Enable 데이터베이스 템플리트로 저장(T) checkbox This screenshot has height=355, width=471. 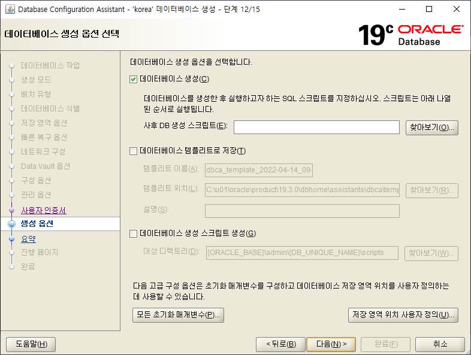pyautogui.click(x=133, y=151)
